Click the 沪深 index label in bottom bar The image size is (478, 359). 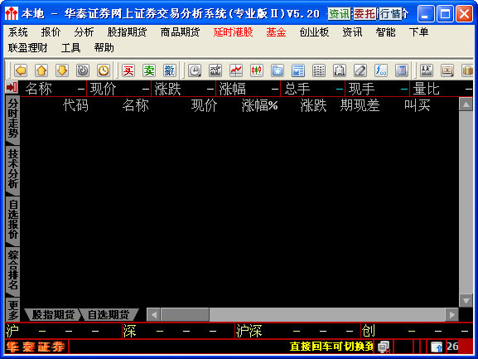click(249, 331)
